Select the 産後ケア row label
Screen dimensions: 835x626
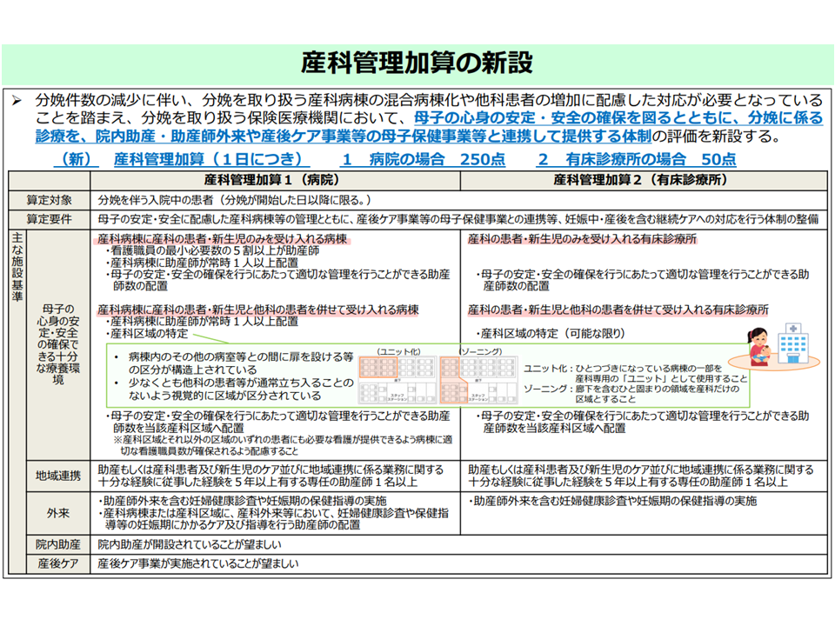tap(58, 563)
